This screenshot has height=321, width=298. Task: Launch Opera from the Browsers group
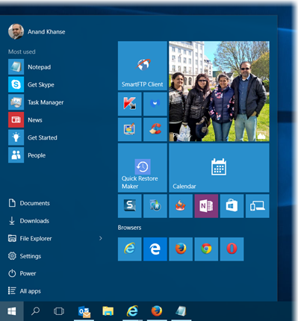coord(232,249)
